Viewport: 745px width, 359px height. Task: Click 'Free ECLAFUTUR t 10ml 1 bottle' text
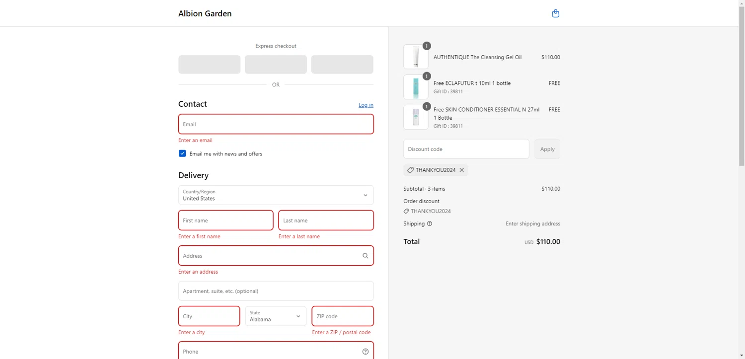pyautogui.click(x=472, y=83)
